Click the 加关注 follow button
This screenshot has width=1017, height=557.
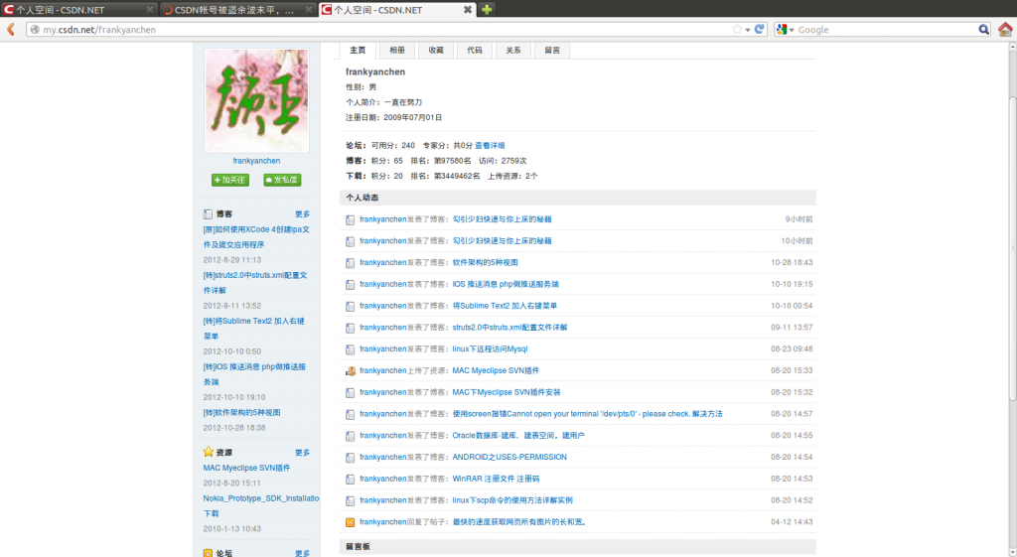[230, 180]
